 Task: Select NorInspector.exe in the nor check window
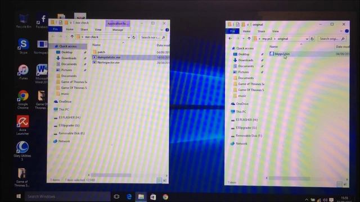tap(109, 62)
